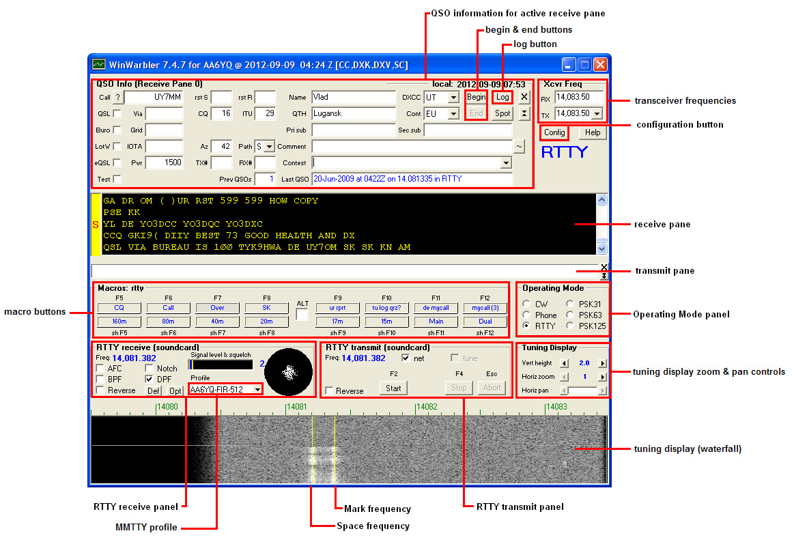Click the 'ur rprt' macro button

[337, 308]
